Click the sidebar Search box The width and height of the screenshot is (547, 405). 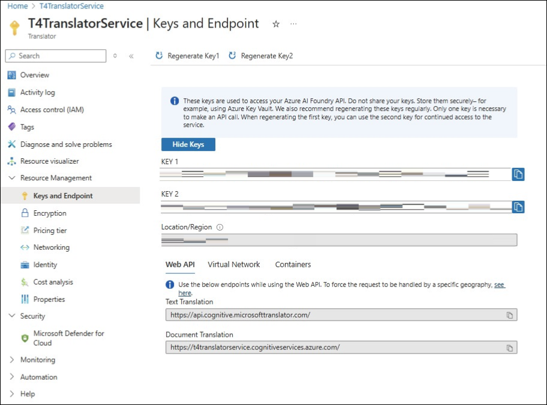click(x=56, y=56)
